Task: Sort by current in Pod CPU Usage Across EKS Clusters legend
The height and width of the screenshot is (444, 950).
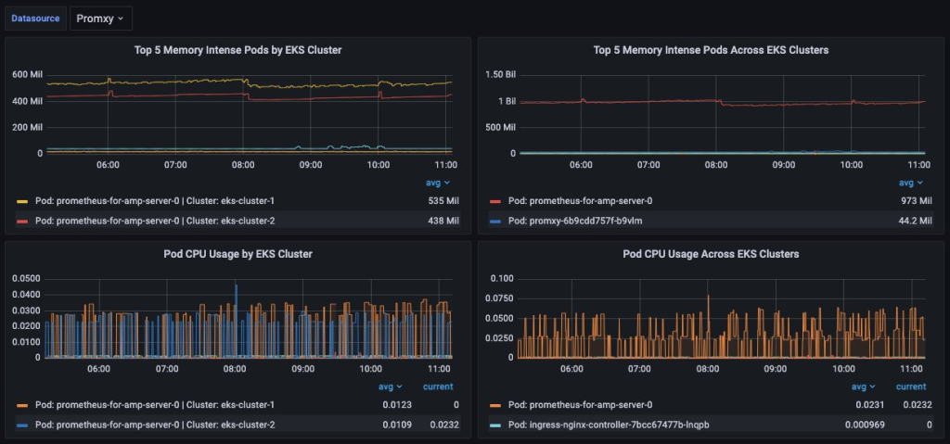Action: pos(910,387)
